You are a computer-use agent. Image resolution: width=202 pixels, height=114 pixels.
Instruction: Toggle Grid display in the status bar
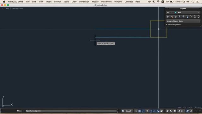[140, 111]
